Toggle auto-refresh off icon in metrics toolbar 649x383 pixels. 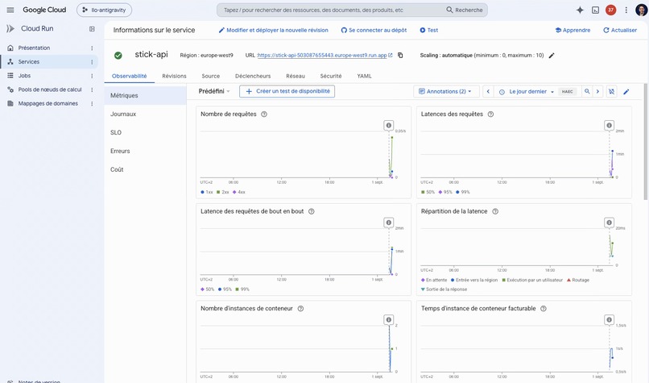611,92
